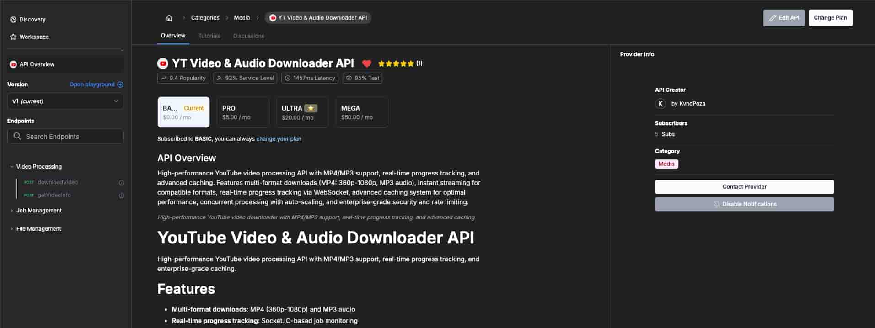Click the Edit API button
This screenshot has height=328, width=875.
pos(784,18)
